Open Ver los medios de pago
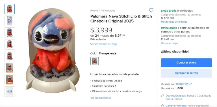Screen dimensions: 217x107 tap(104, 44)
